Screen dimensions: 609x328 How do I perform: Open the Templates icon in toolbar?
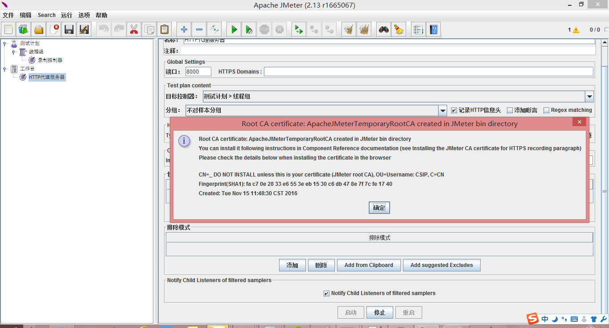pyautogui.click(x=24, y=30)
